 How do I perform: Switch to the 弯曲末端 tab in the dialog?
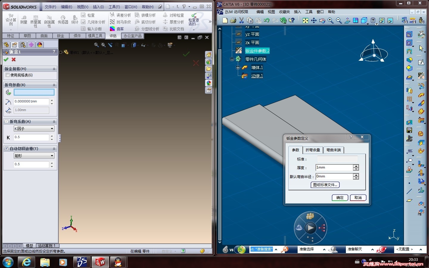click(x=333, y=150)
